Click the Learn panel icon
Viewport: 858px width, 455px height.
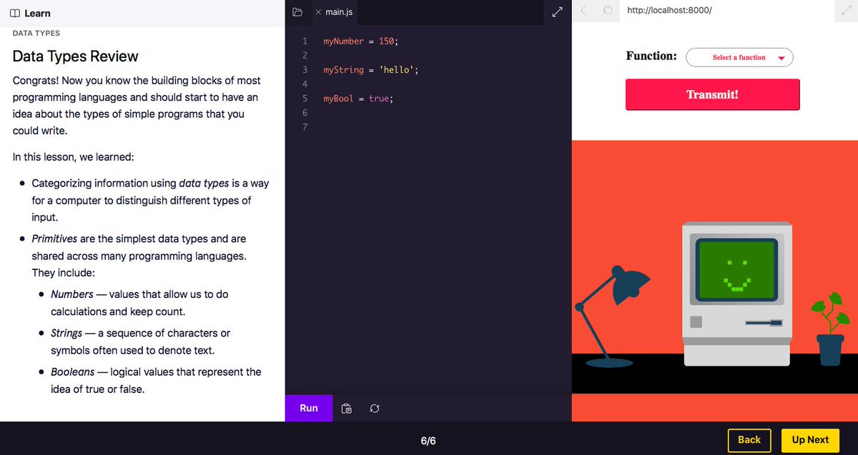15,12
